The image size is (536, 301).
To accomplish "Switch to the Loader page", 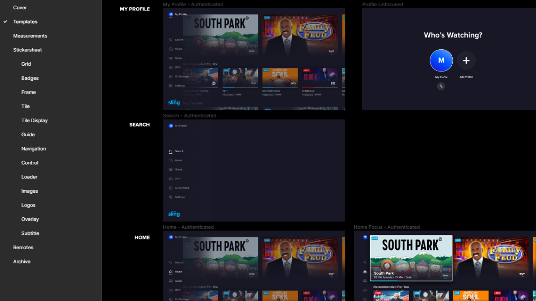I will click(29, 177).
